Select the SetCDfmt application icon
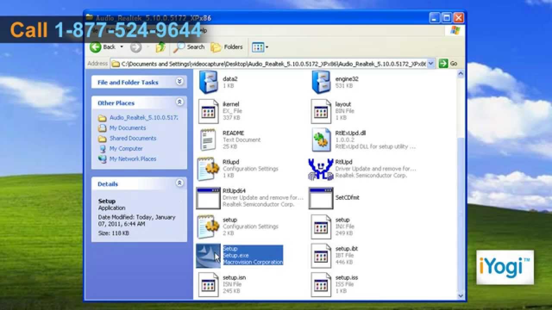 point(321,198)
